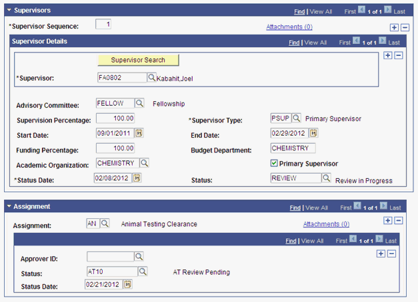Click the Supervision Percentage field
418x302 pixels.
115,118
